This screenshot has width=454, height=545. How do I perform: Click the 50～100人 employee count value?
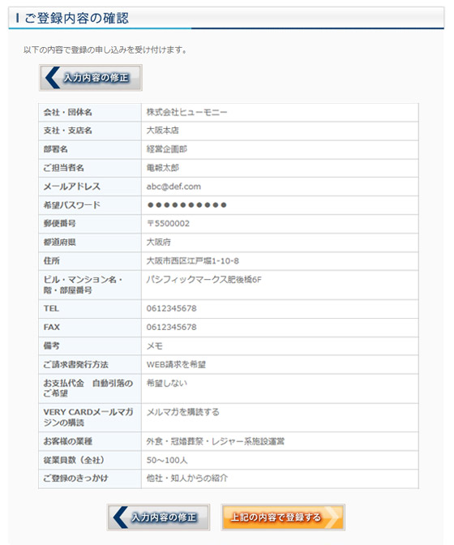167,460
